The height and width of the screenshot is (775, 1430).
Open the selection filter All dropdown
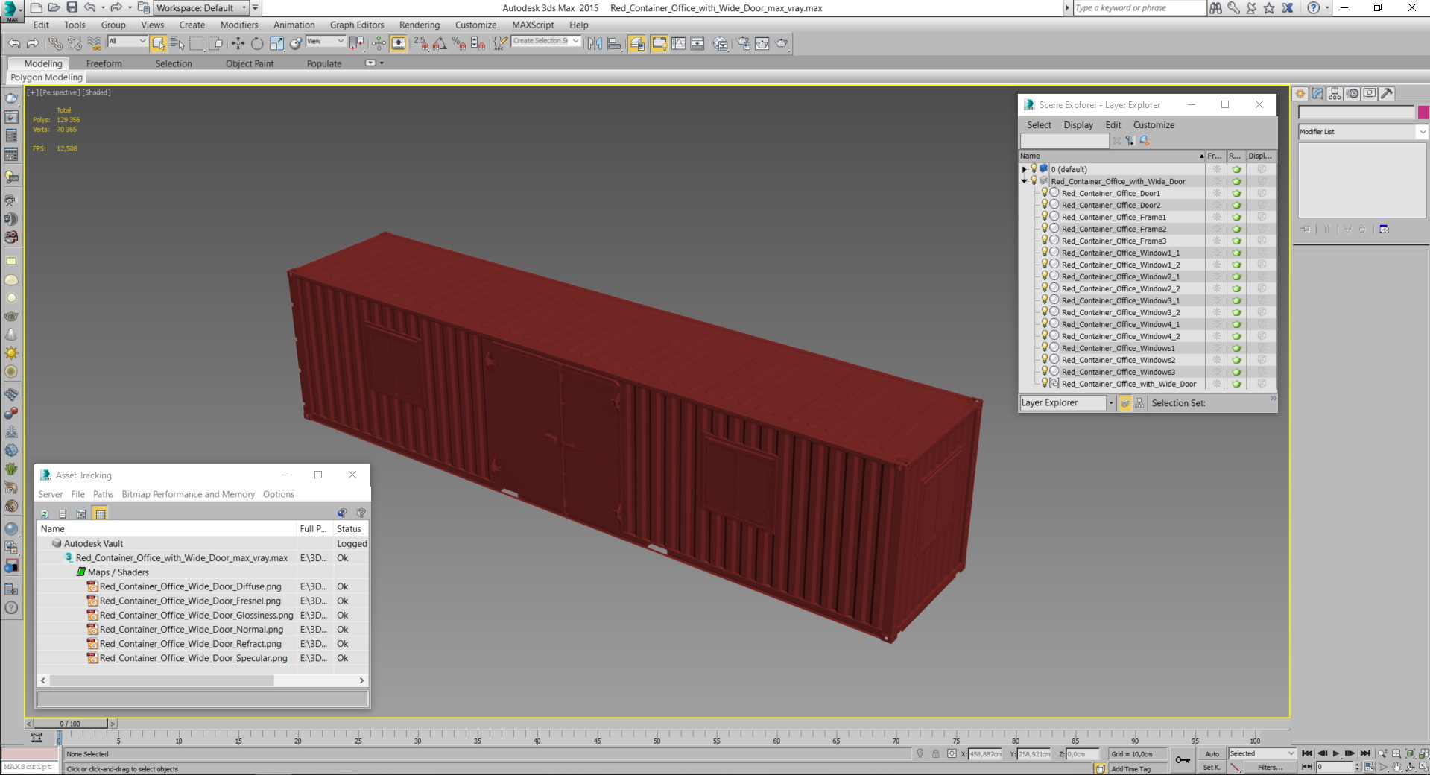coord(127,42)
